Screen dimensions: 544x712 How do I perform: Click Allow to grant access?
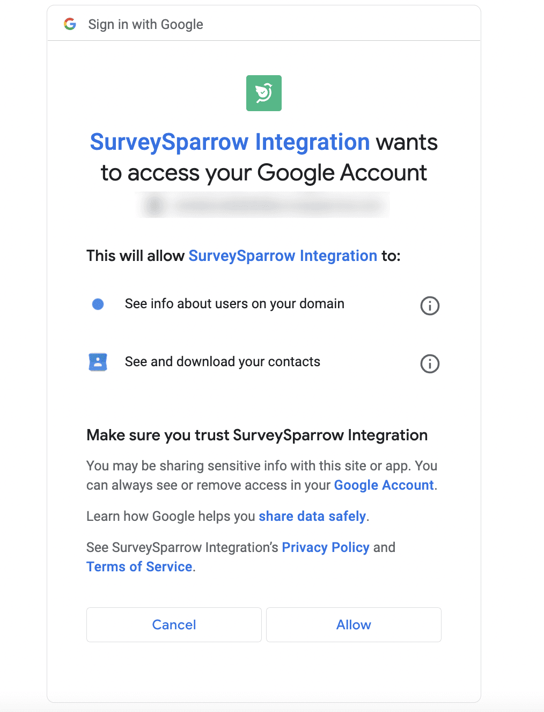click(353, 624)
